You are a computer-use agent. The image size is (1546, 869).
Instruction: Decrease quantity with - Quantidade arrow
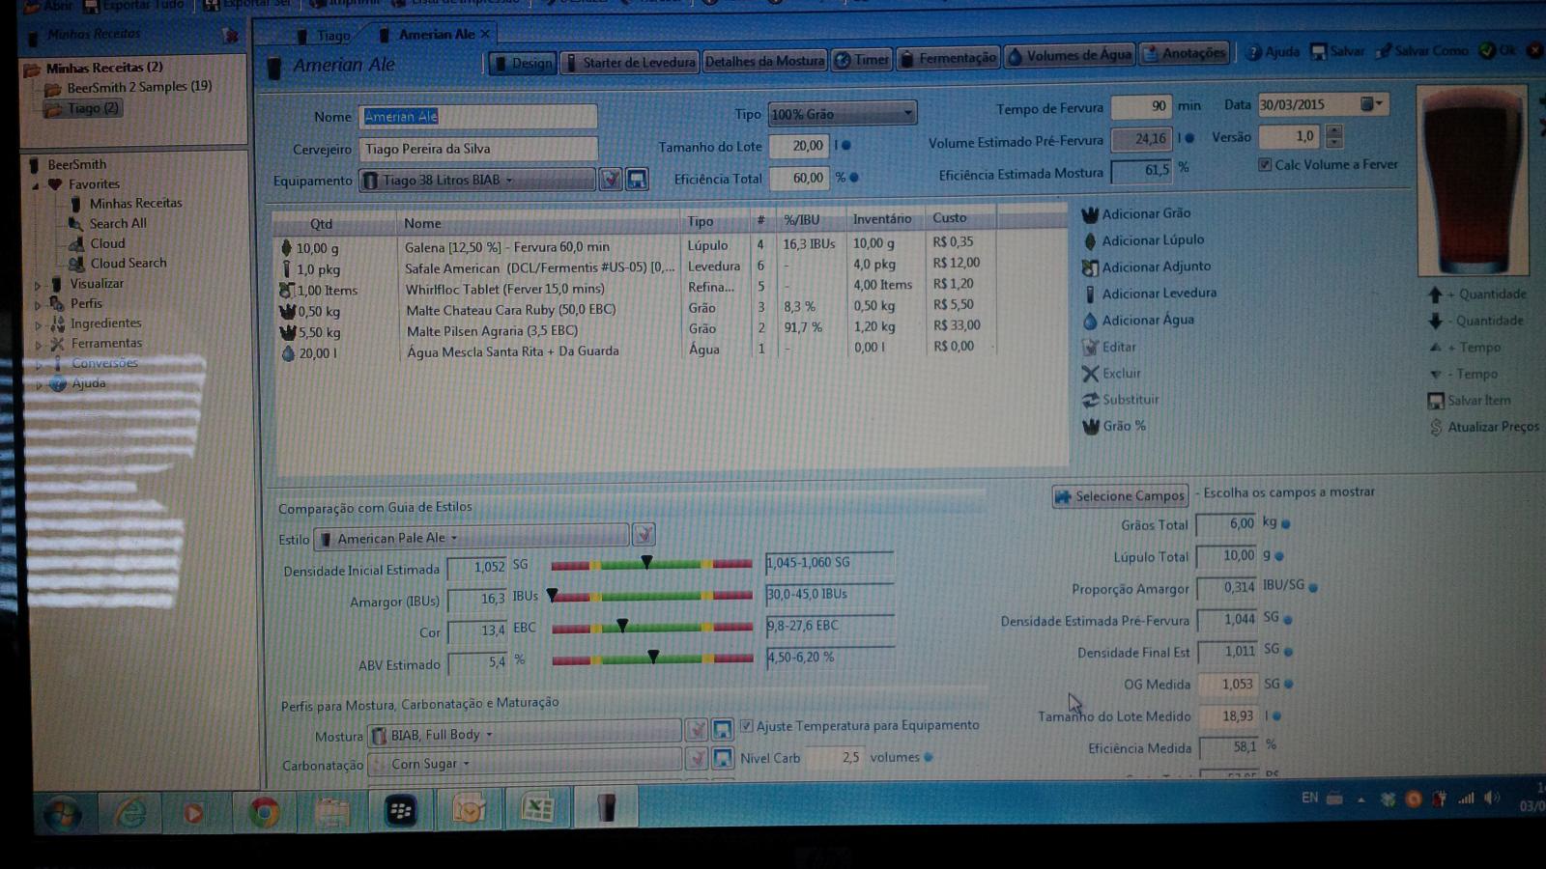coord(1435,321)
